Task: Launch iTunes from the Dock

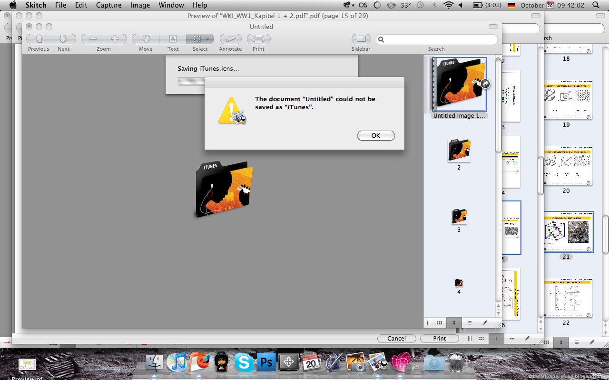Action: [x=177, y=362]
